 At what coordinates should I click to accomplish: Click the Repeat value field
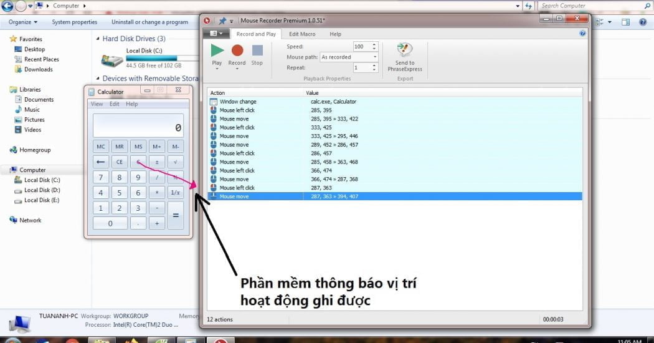click(361, 67)
